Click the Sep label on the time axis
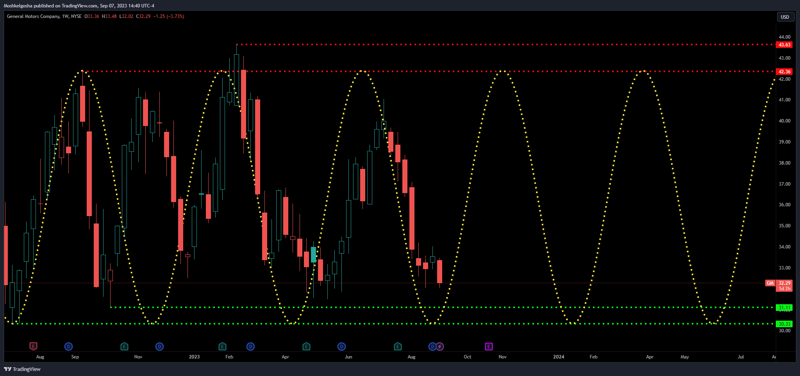 [x=75, y=357]
